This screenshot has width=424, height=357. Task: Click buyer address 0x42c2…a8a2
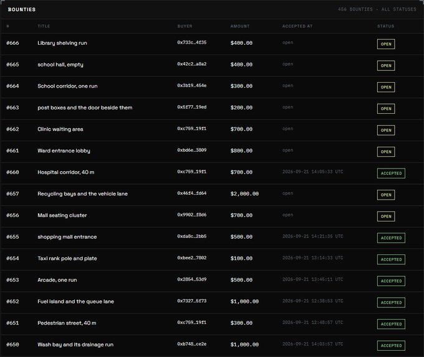(x=191, y=64)
